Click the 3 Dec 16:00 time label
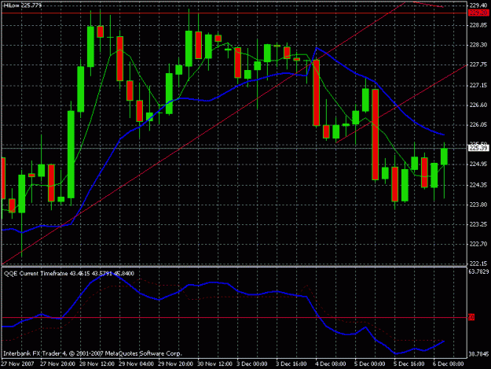491x369 pixels. (291, 364)
